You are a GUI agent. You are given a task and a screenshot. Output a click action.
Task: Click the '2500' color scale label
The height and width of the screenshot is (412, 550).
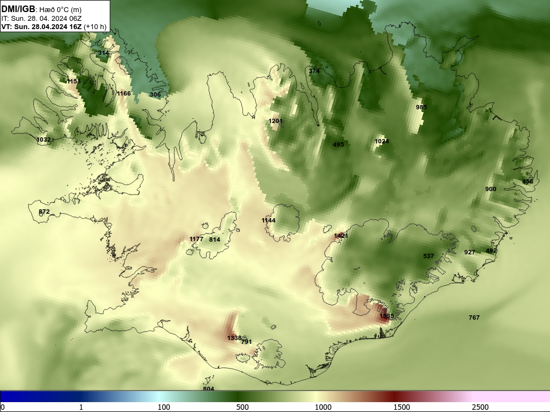tap(480, 407)
